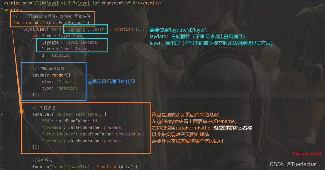
Task: Click the "creationDate" key string
Action: tap(58, 134)
